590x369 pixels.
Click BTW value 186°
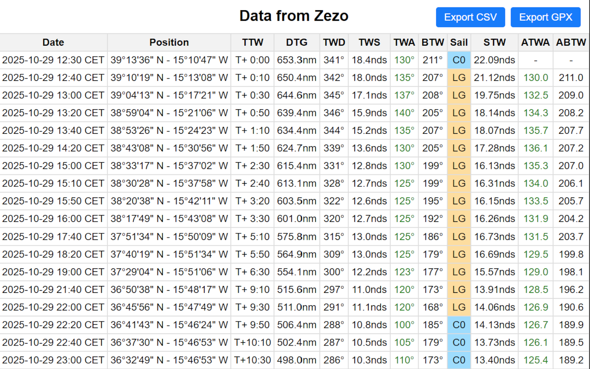[433, 237]
